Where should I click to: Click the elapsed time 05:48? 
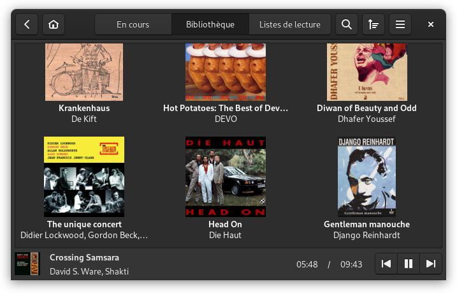click(x=307, y=264)
